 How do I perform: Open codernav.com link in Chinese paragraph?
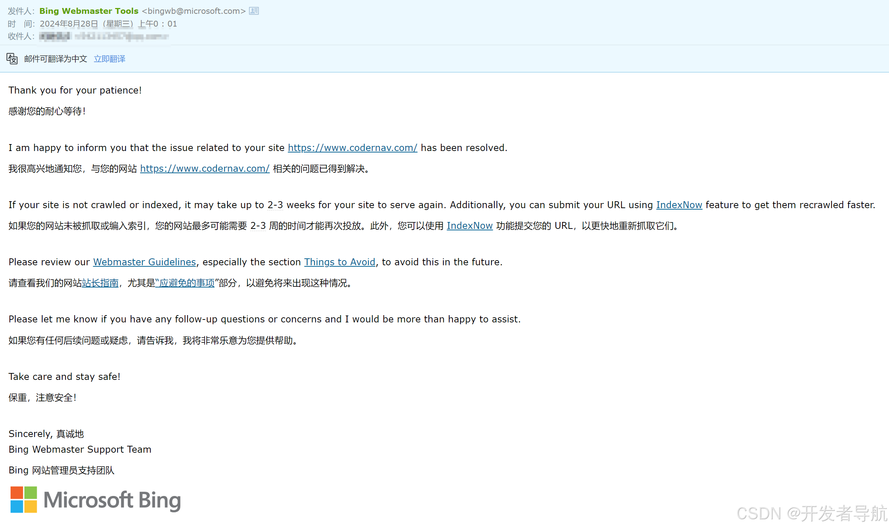click(205, 168)
